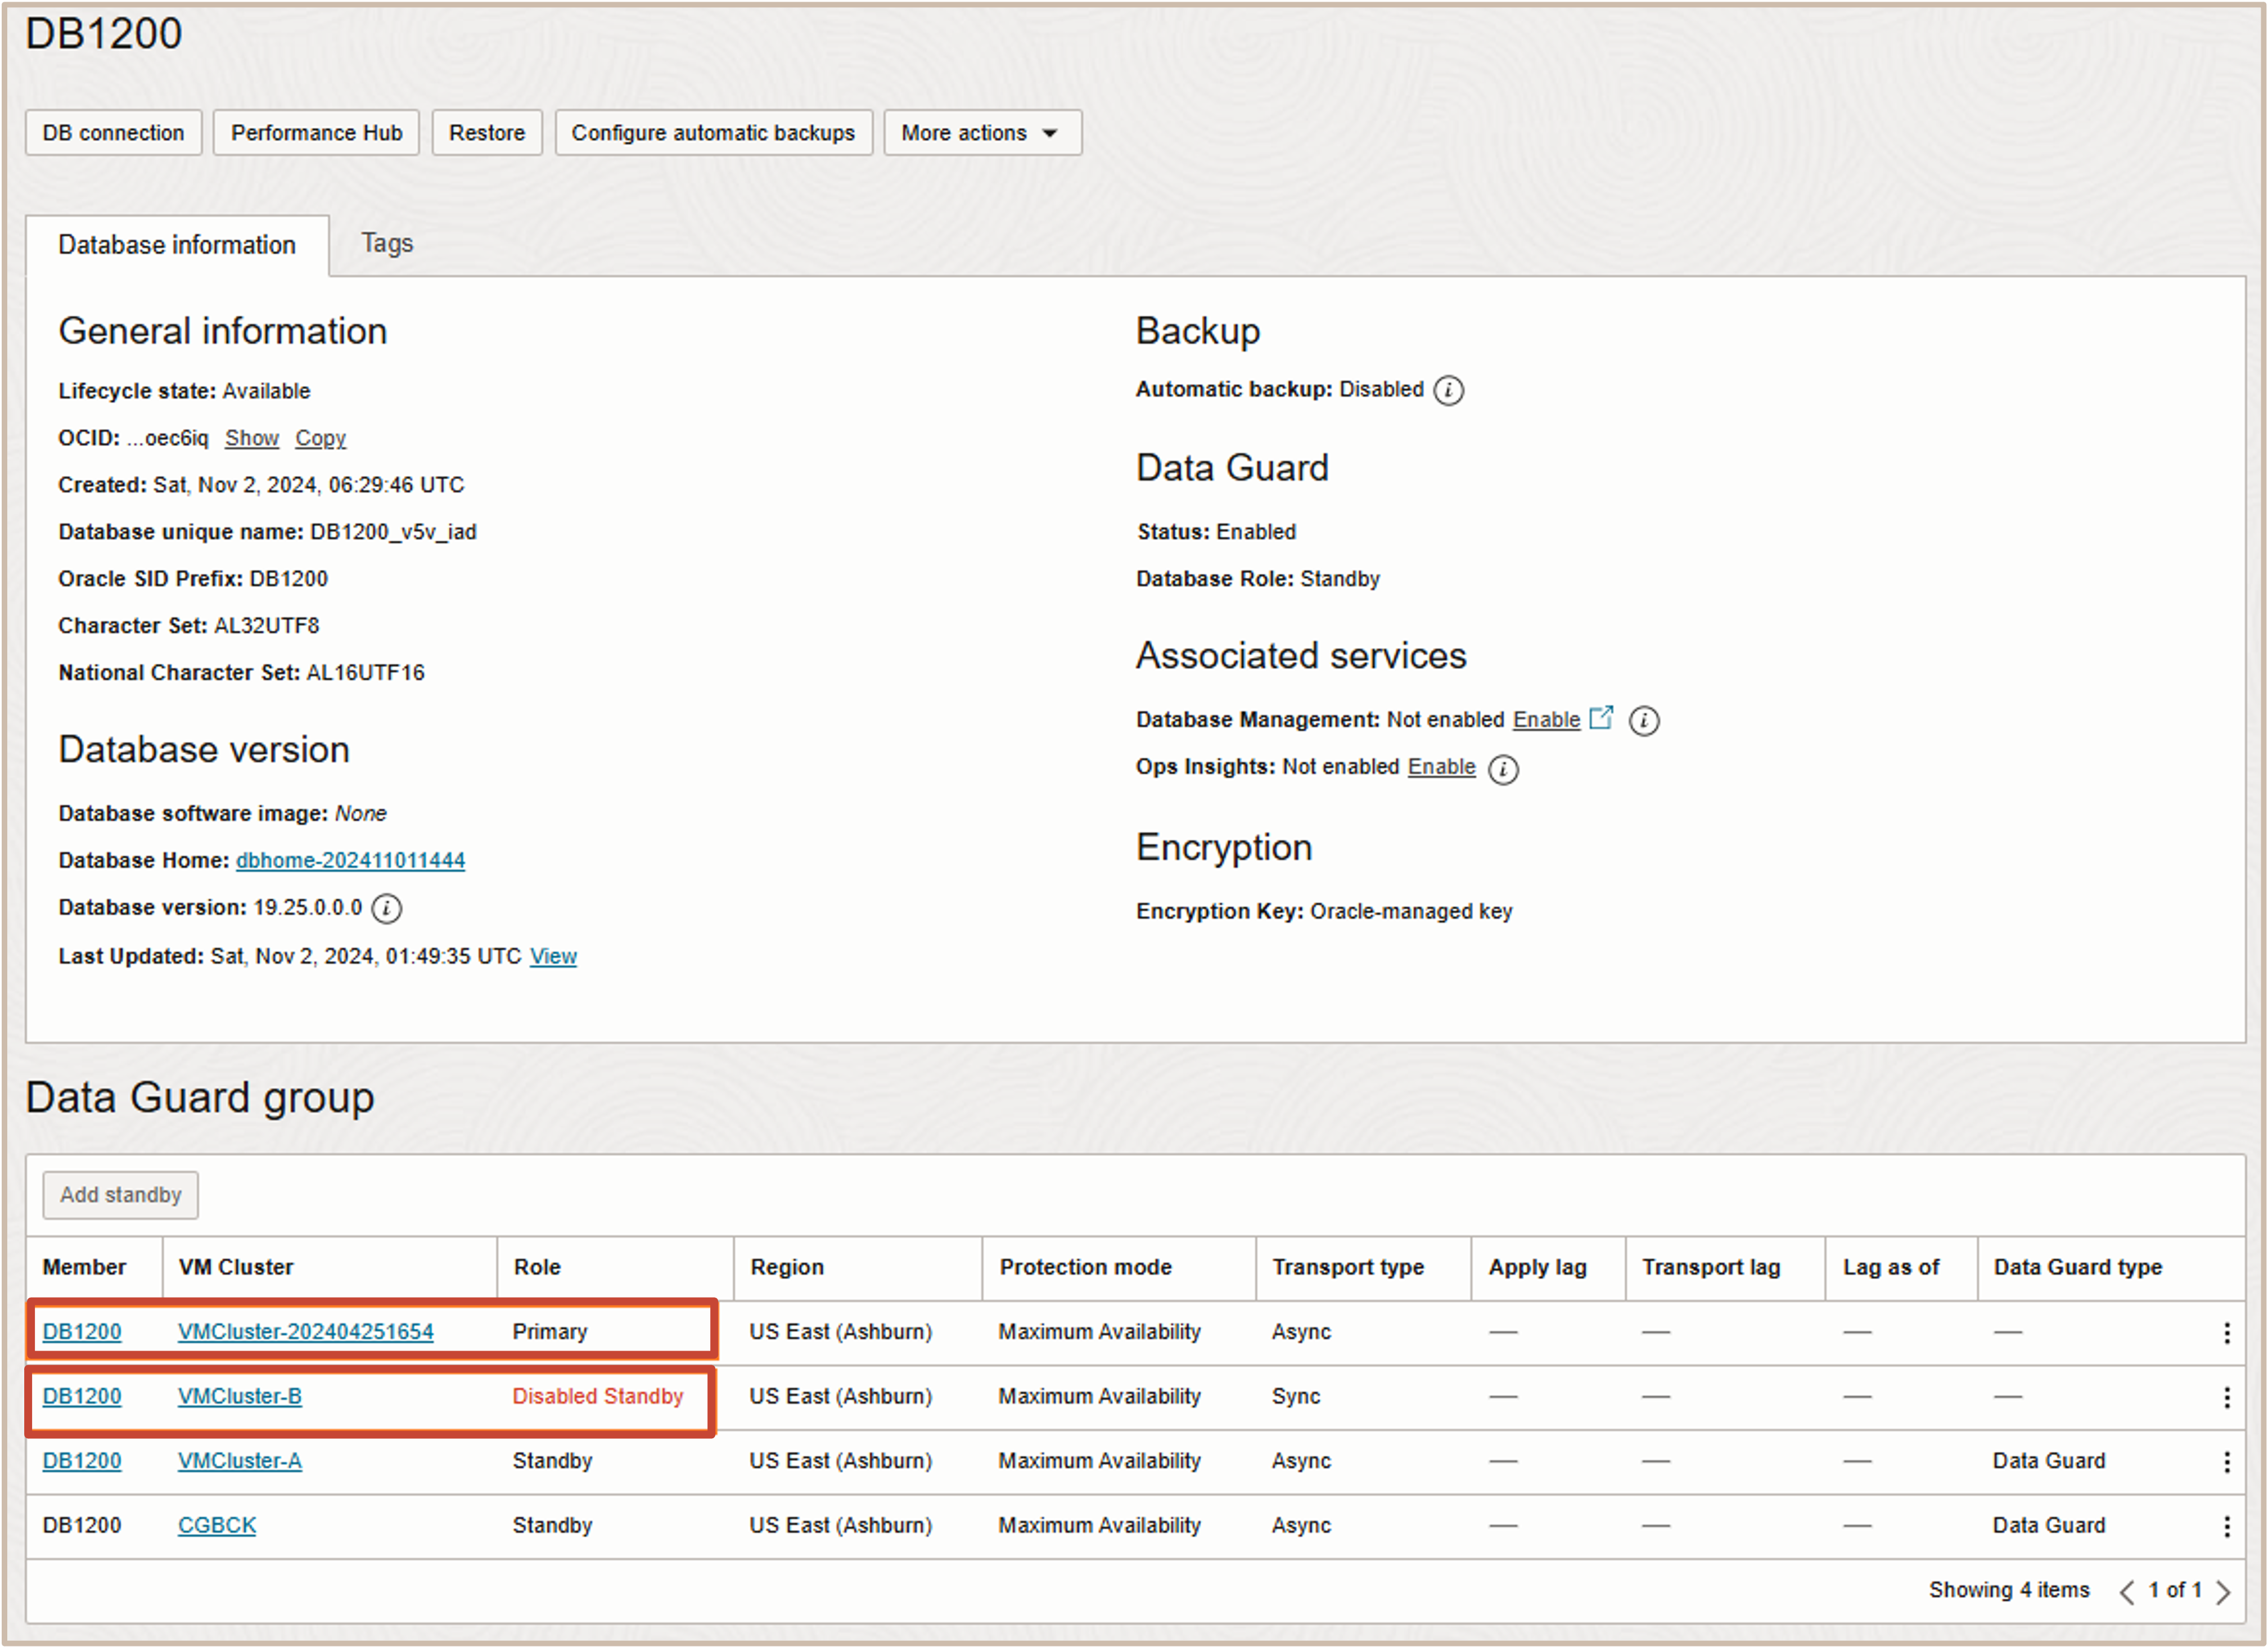
Task: Open the VMCluster-B cluster link
Action: [239, 1396]
